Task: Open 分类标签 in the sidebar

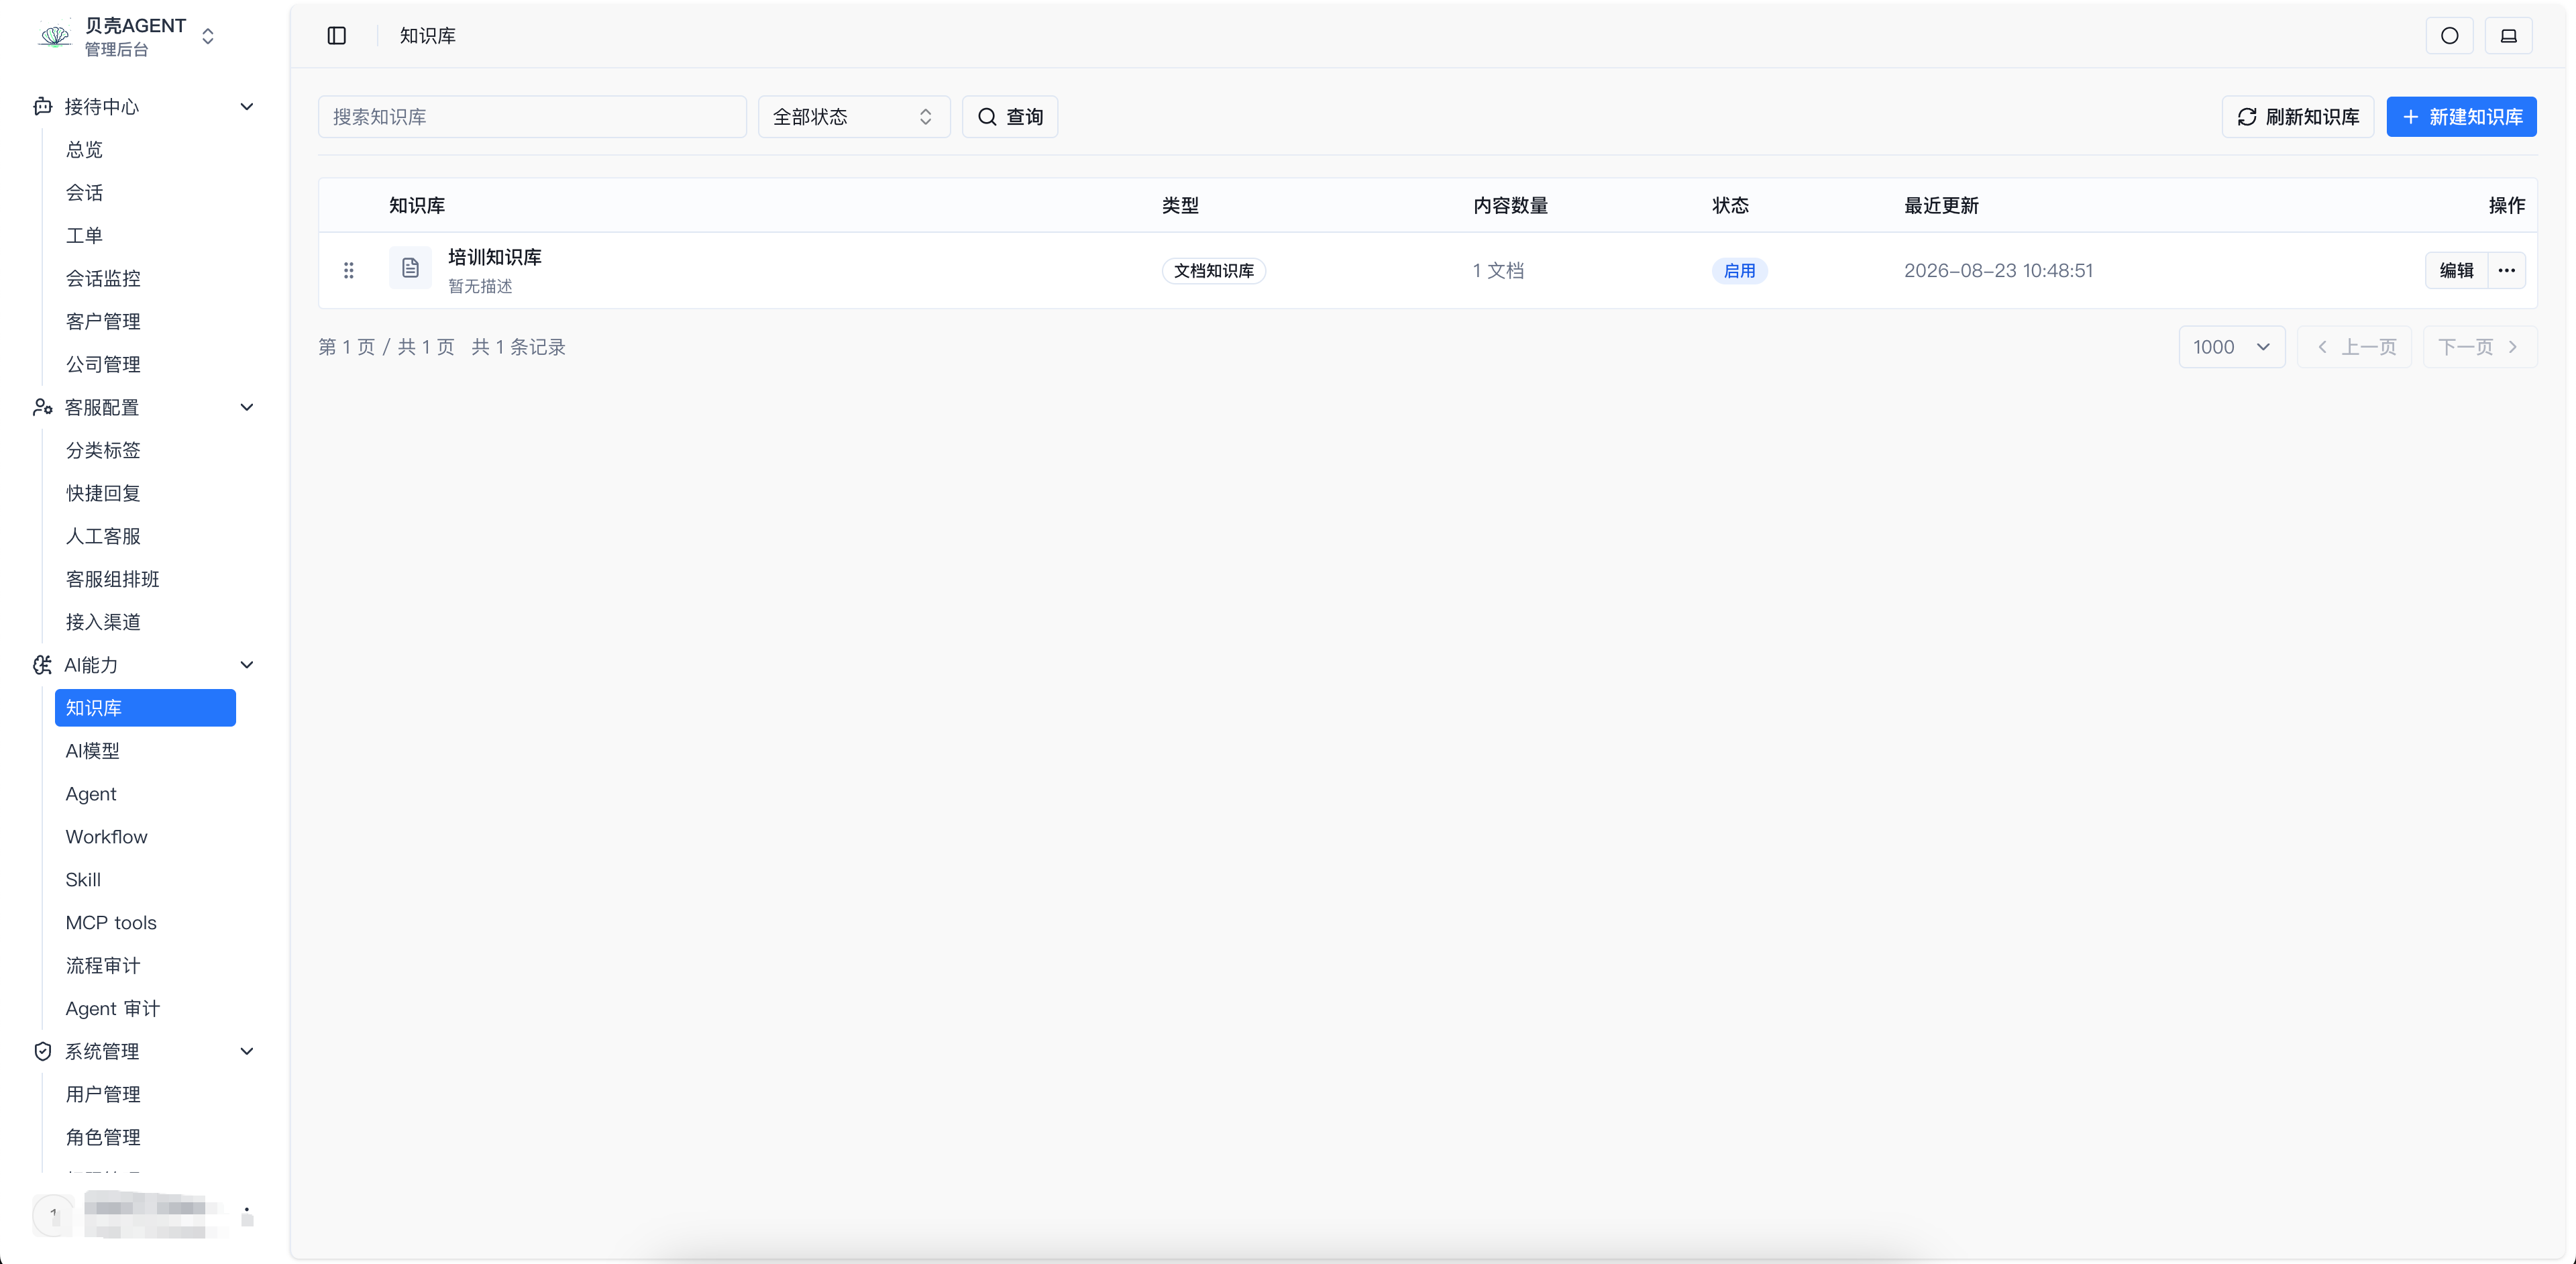Action: tap(145, 450)
